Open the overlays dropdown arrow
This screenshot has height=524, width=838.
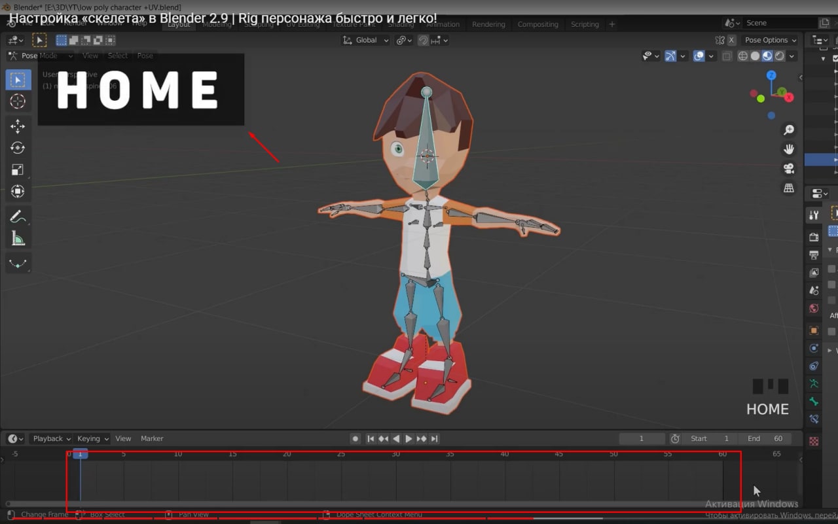tap(711, 56)
